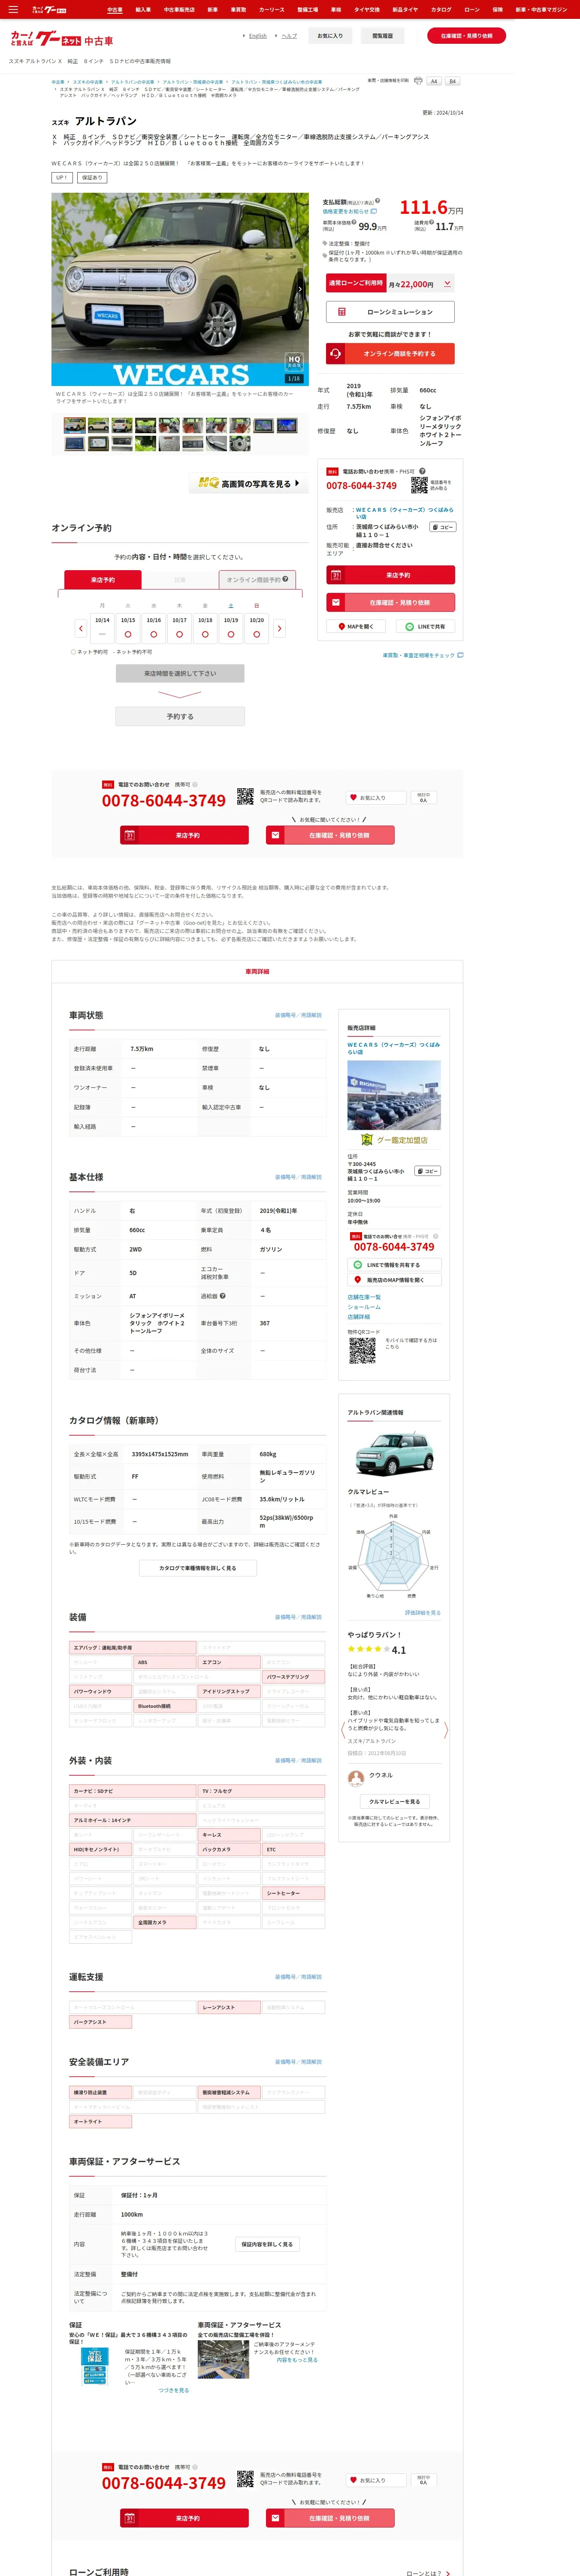Open the ヘルプ dropdown in the header
Image resolution: width=580 pixels, height=2576 pixels.
coord(288,36)
